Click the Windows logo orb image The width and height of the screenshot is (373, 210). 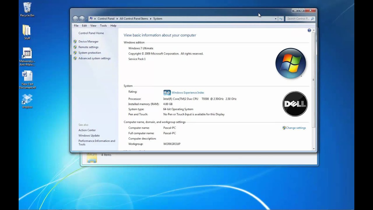pos(291,63)
